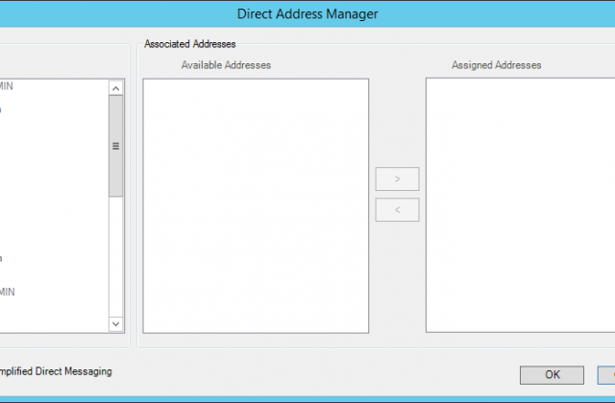615x403 pixels.
Task: Click the Assigned Addresses column label
Action: [496, 65]
